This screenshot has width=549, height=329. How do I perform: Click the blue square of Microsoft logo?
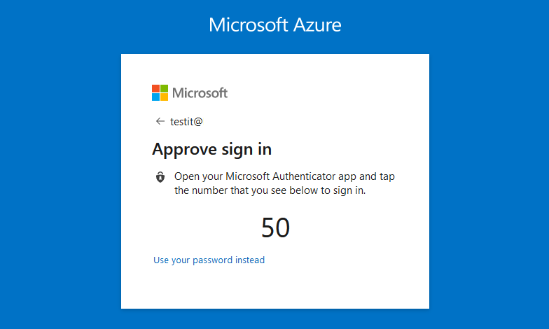click(x=155, y=97)
